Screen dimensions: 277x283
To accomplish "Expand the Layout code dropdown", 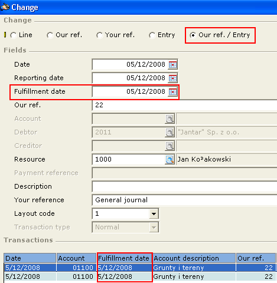I will 154,213.
